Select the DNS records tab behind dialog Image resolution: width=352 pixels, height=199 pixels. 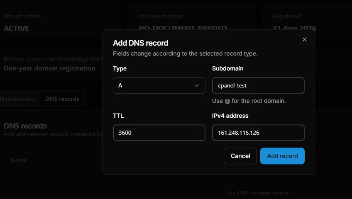point(62,99)
